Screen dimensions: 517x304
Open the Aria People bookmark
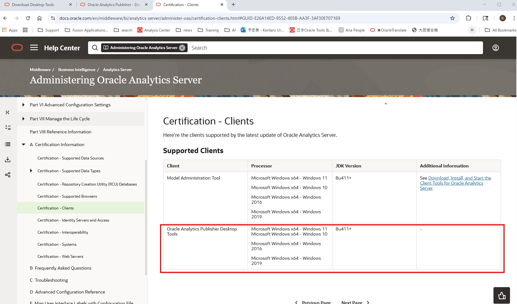coord(352,30)
